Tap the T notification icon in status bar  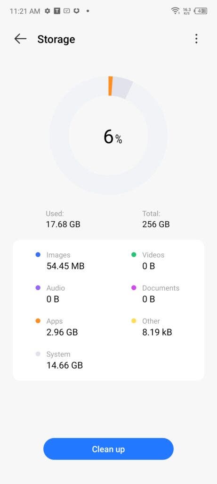(57, 11)
